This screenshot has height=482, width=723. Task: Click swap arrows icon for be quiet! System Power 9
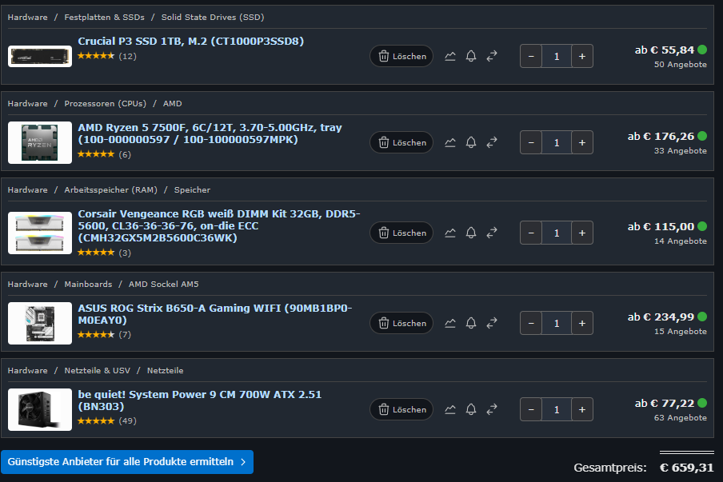pyautogui.click(x=492, y=409)
